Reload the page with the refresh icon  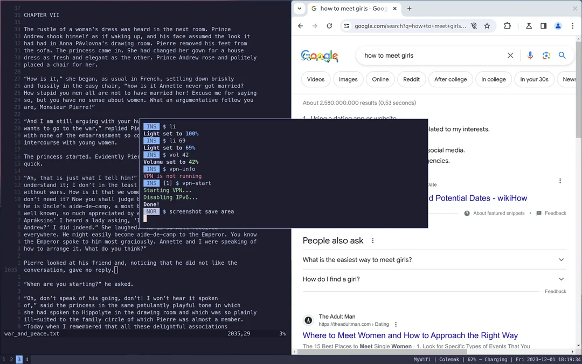tap(329, 25)
